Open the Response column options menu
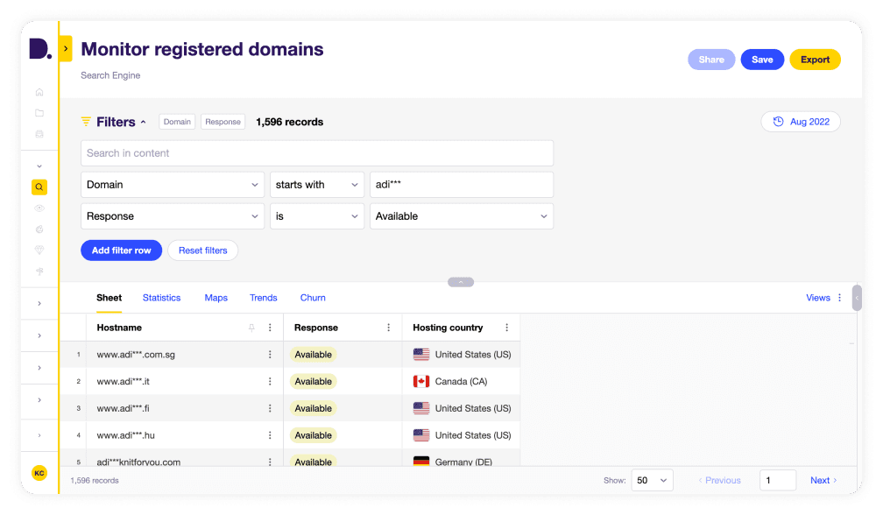Viewport: 883px width, 515px height. 388,328
